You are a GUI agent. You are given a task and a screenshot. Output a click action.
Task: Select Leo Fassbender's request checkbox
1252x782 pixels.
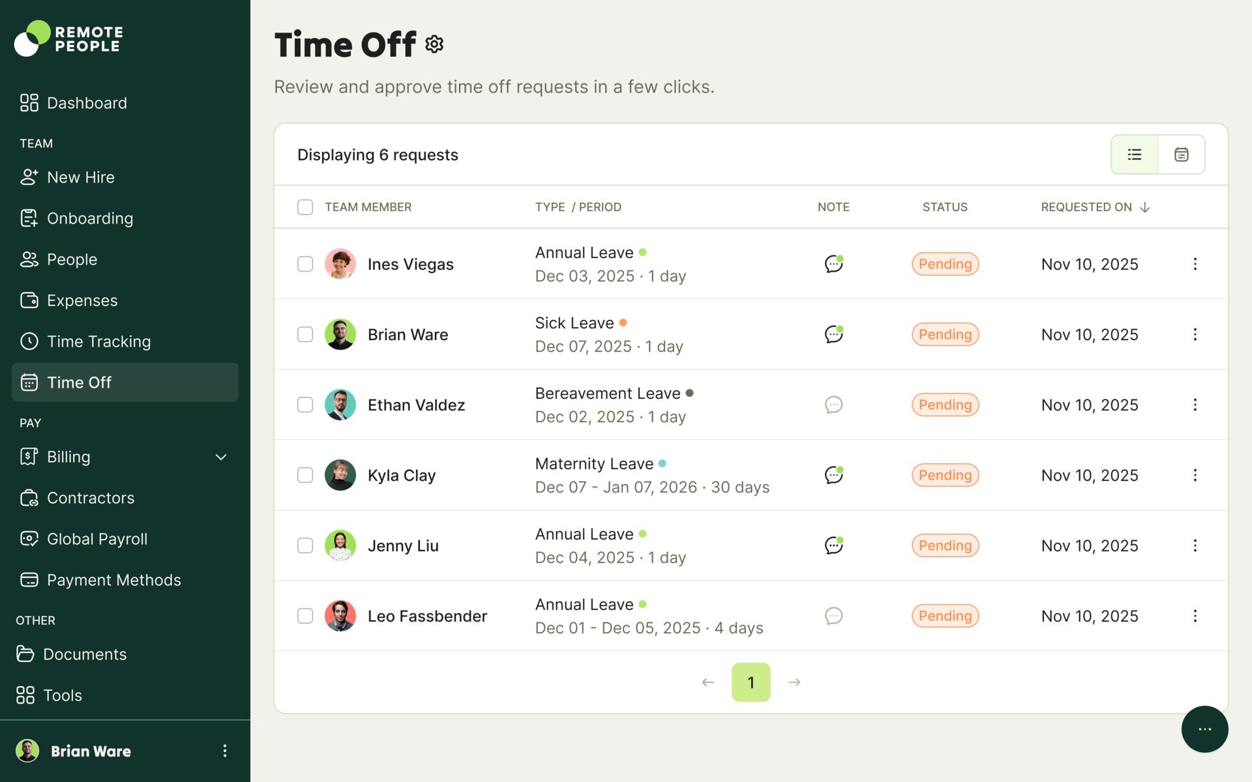(305, 616)
